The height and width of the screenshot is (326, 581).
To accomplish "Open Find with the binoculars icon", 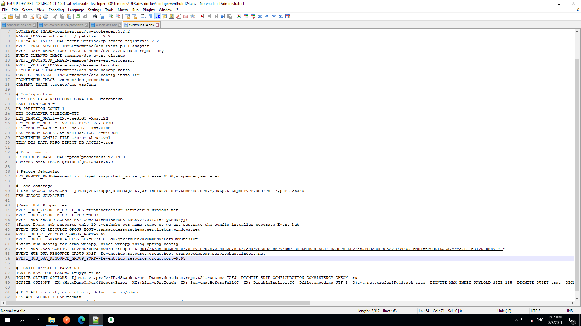I will tap(95, 16).
